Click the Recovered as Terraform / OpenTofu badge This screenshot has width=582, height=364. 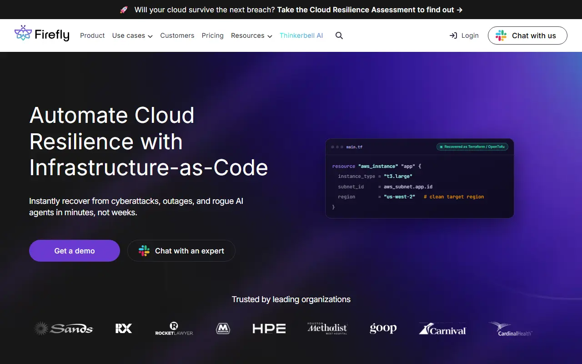pyautogui.click(x=472, y=147)
